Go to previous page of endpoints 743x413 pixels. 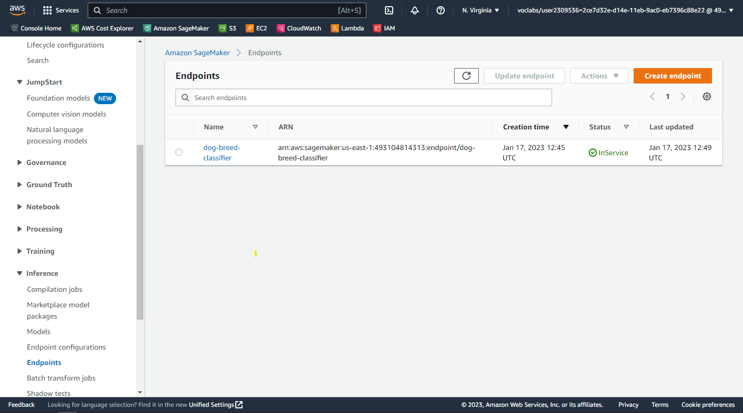[652, 96]
